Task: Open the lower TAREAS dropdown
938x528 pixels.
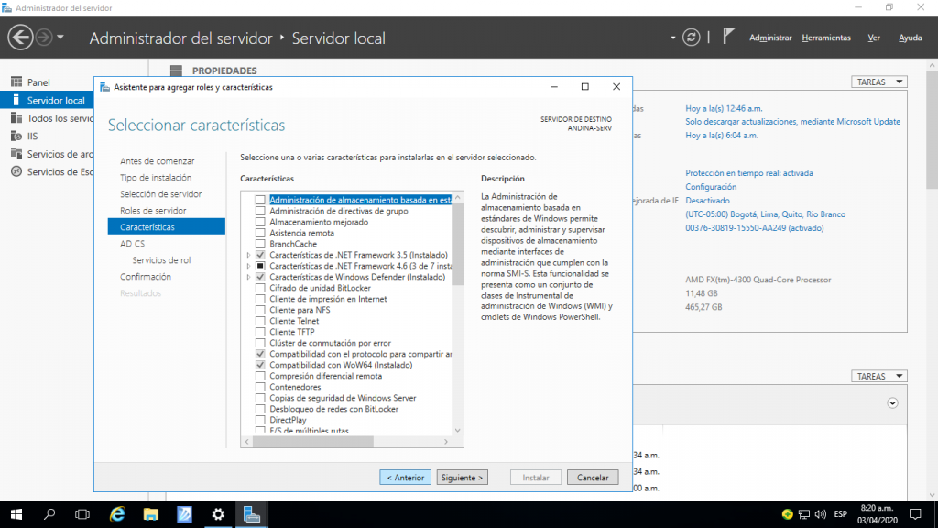Action: coord(878,376)
